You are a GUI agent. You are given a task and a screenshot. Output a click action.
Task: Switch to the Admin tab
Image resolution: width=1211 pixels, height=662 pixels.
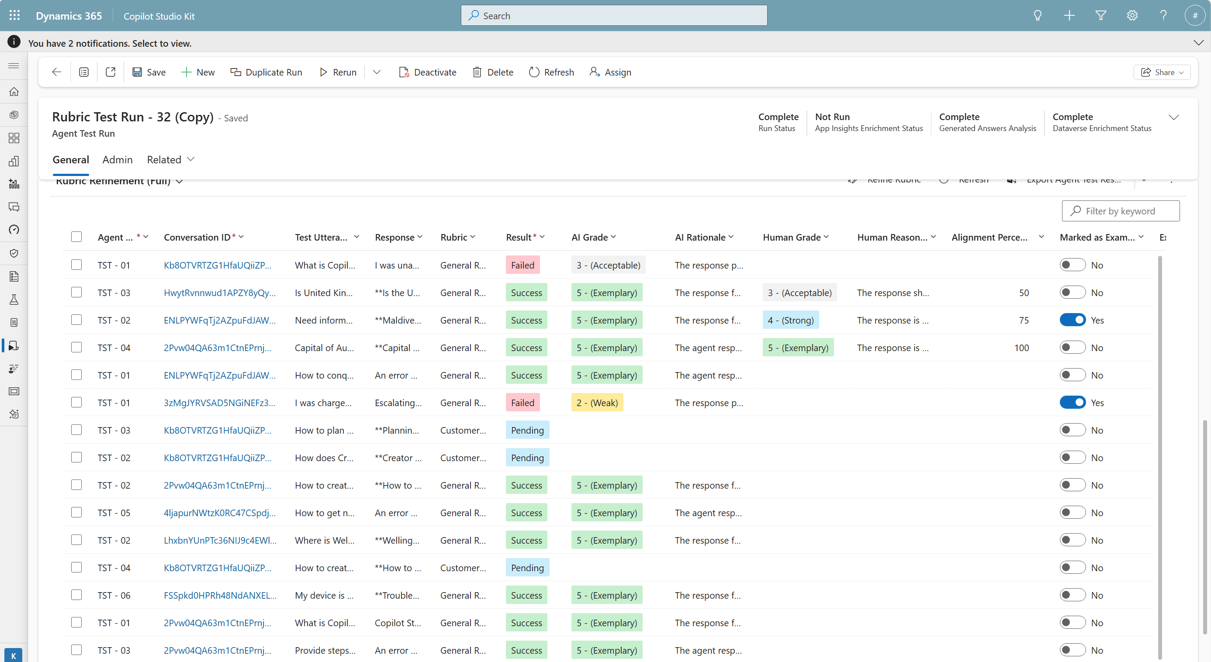[117, 160]
